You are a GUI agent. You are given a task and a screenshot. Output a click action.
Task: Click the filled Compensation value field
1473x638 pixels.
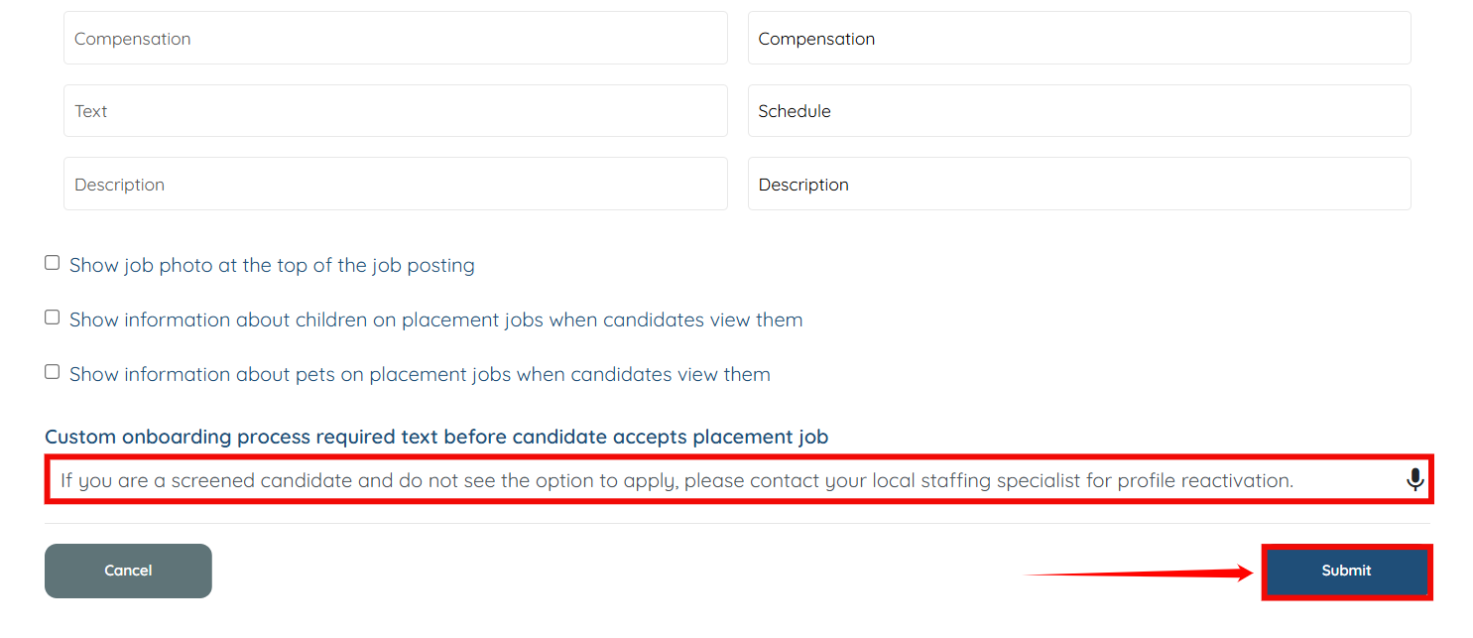tap(1078, 39)
